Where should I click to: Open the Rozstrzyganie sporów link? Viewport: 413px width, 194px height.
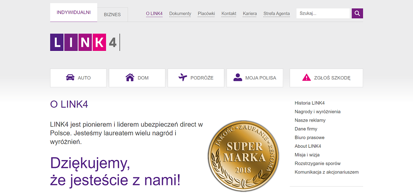coord(318,164)
